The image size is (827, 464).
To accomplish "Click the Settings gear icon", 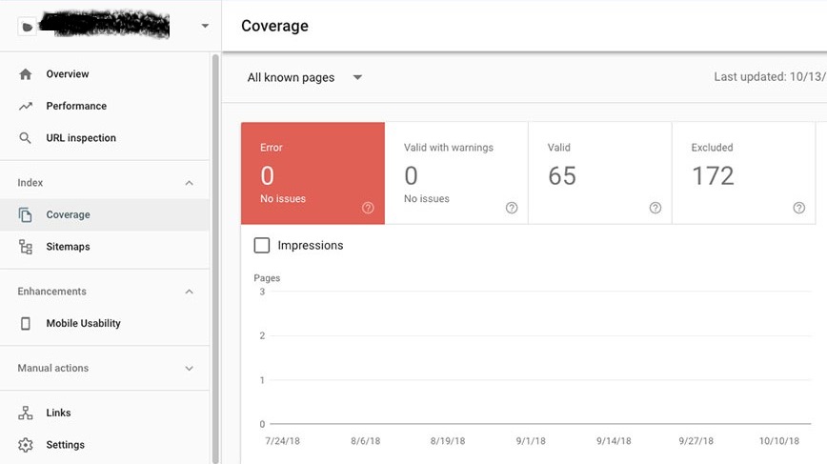I will (26, 445).
